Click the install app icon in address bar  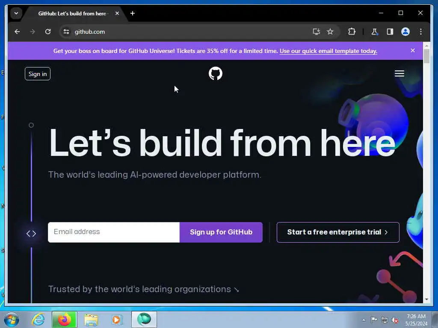coord(316,32)
